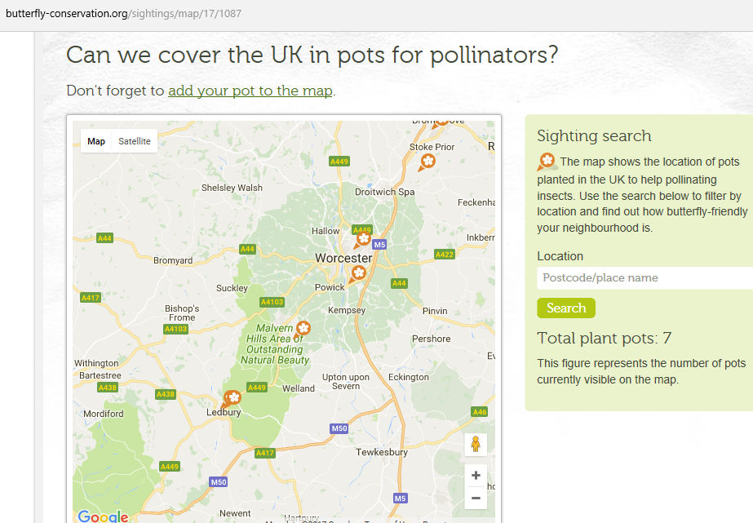
Task: Select the Map view tab
Action: pos(96,141)
